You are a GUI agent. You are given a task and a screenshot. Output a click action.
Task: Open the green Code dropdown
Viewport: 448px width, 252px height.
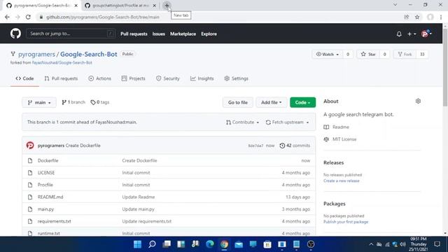pyautogui.click(x=302, y=102)
